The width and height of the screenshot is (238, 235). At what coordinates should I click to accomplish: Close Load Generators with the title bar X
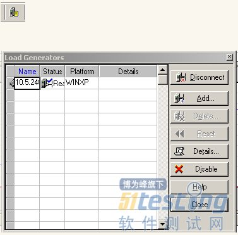[x=230, y=57]
